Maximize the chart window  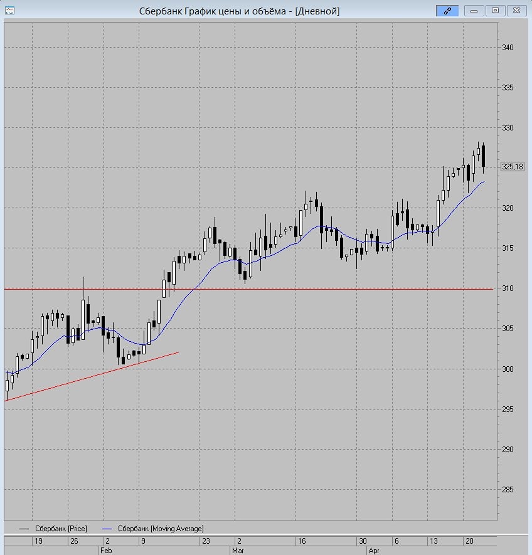pos(495,11)
